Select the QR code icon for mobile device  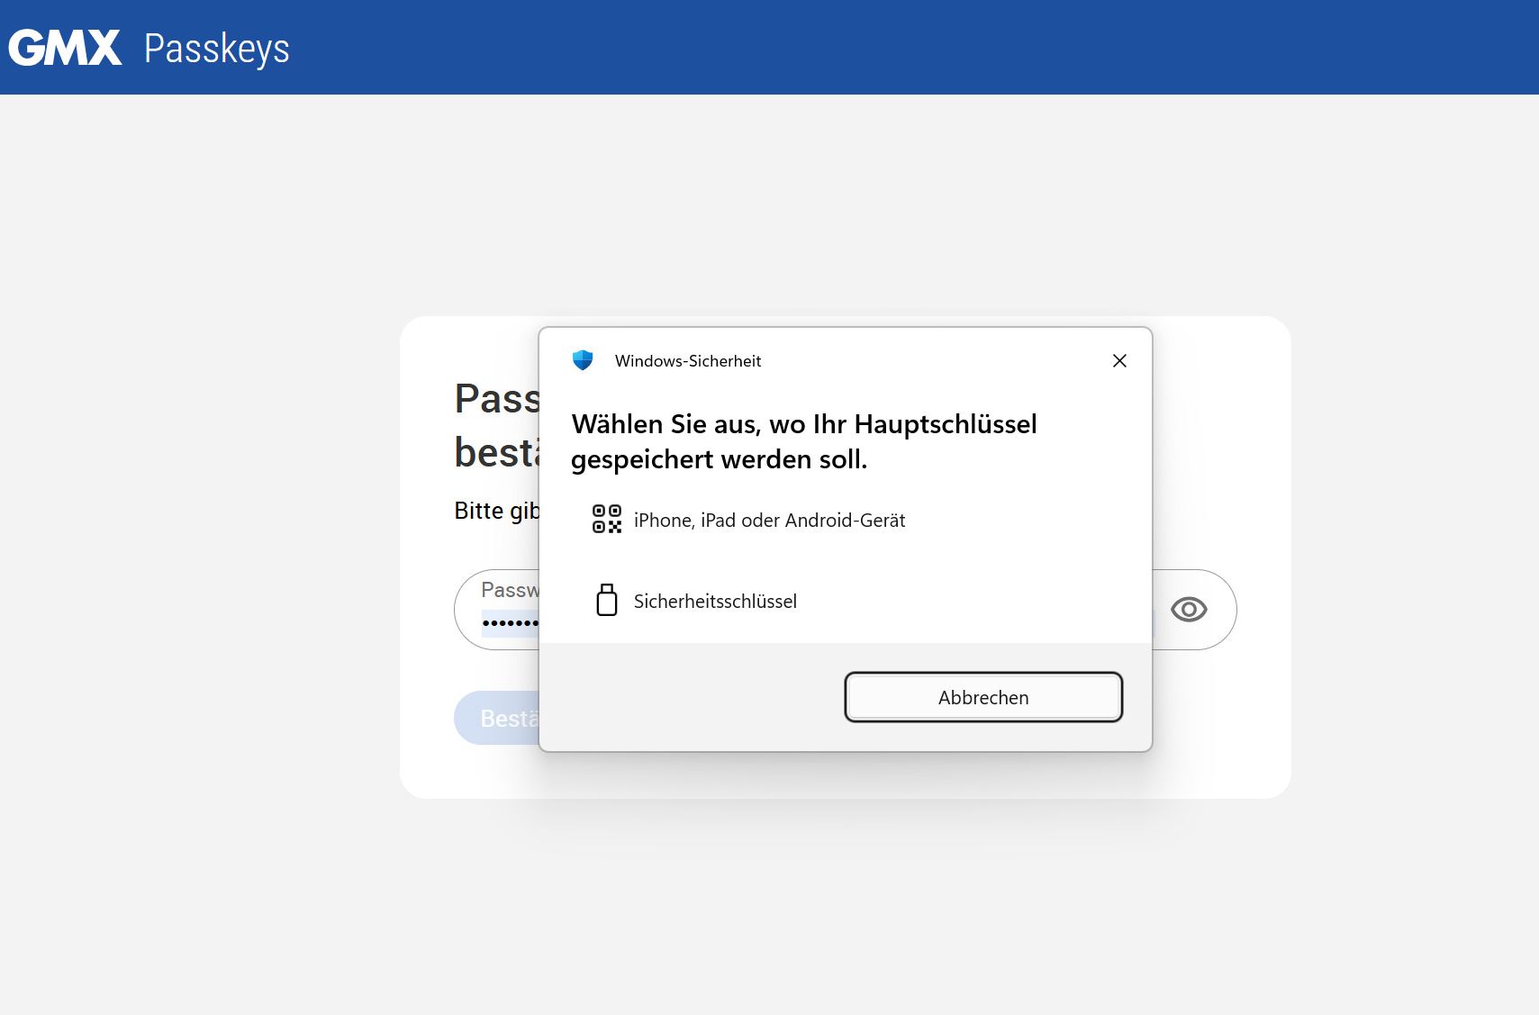pos(607,520)
